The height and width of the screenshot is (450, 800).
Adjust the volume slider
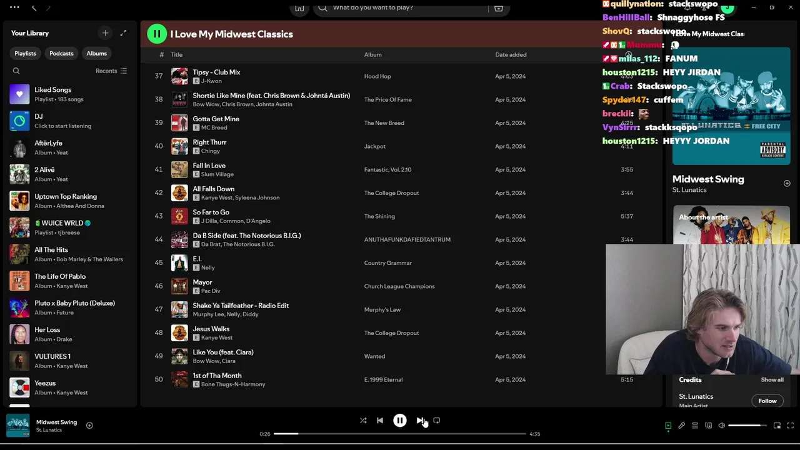747,426
